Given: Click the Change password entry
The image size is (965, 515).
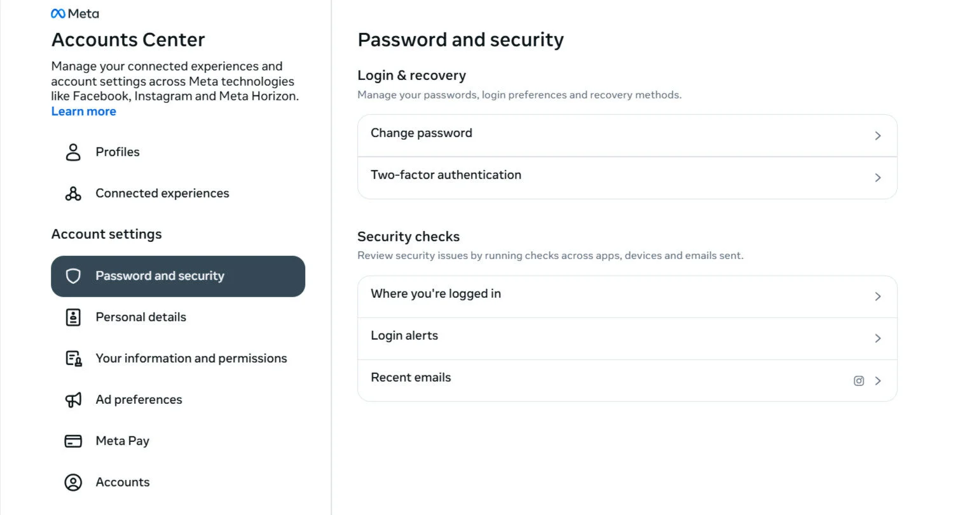Looking at the screenshot, I should click(x=421, y=133).
